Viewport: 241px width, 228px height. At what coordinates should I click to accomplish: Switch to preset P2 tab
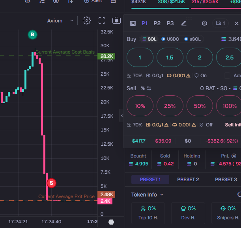pos(157,24)
